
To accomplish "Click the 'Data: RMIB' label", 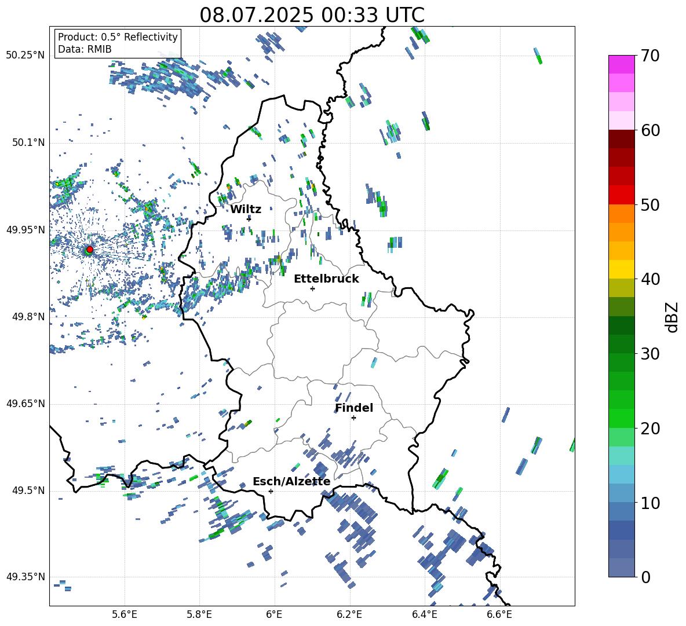I will 85,49.
